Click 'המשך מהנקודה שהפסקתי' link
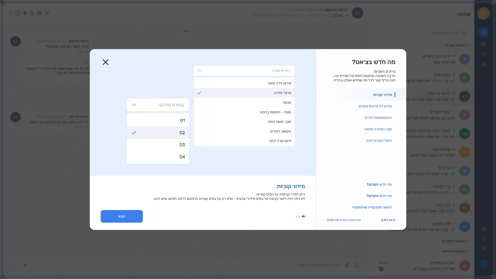The height and width of the screenshot is (279, 496). (x=371, y=207)
